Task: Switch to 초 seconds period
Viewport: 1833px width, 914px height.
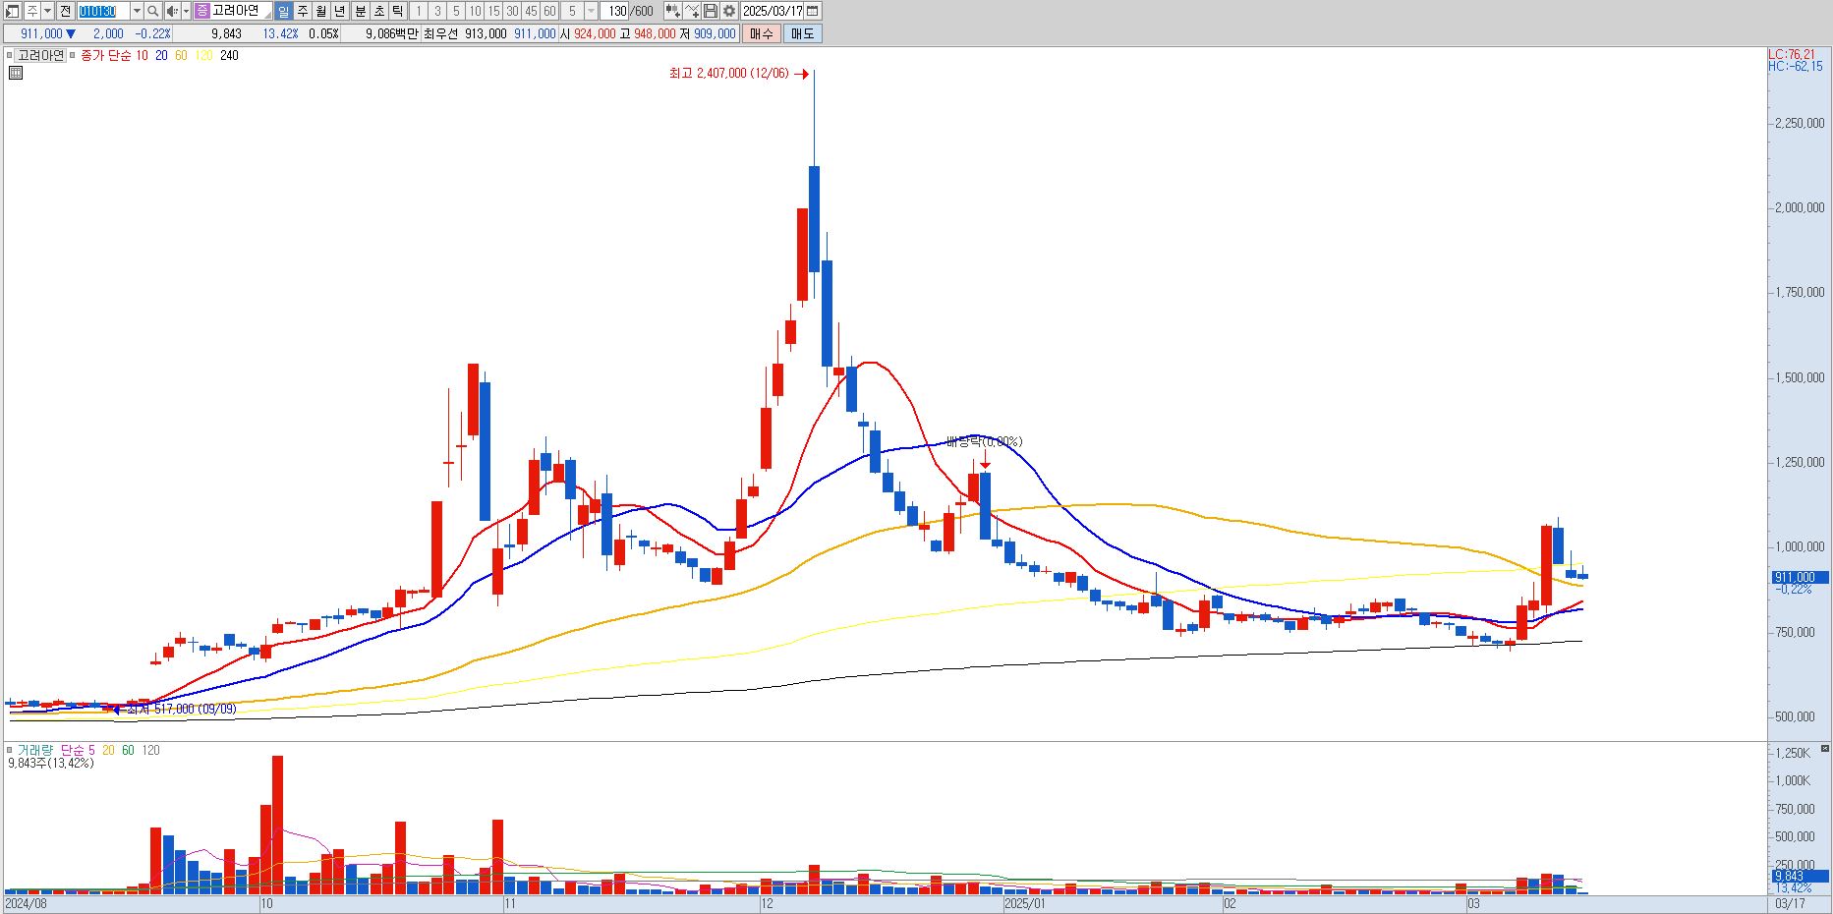Action: coord(378,11)
